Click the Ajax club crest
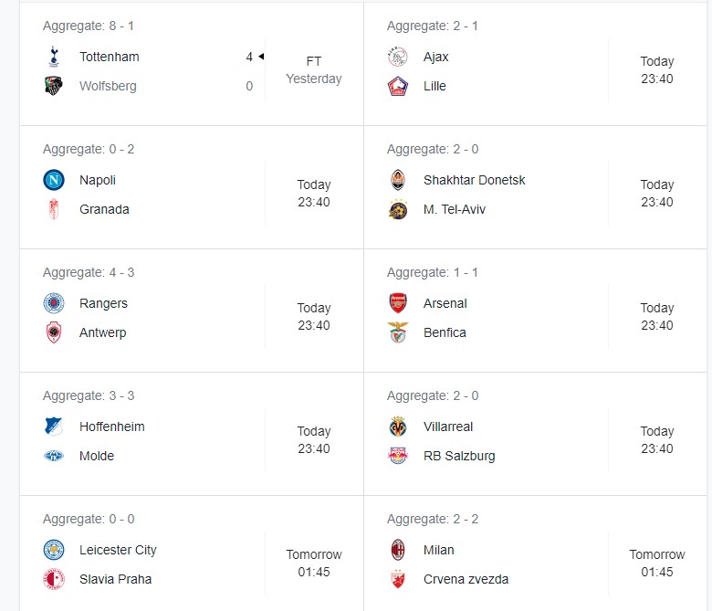This screenshot has height=611, width=712. coord(398,57)
